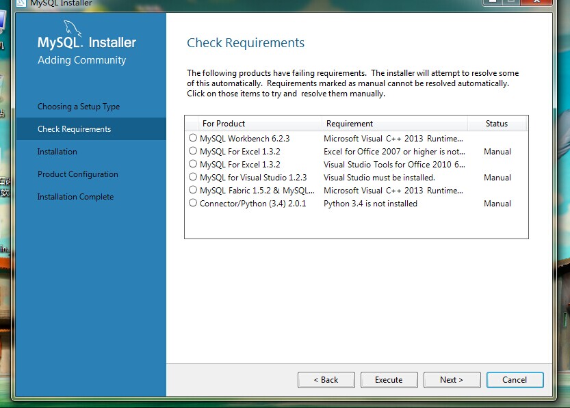This screenshot has height=408, width=570.
Task: Click the Visual Studio must be installed text
Action: click(x=379, y=178)
